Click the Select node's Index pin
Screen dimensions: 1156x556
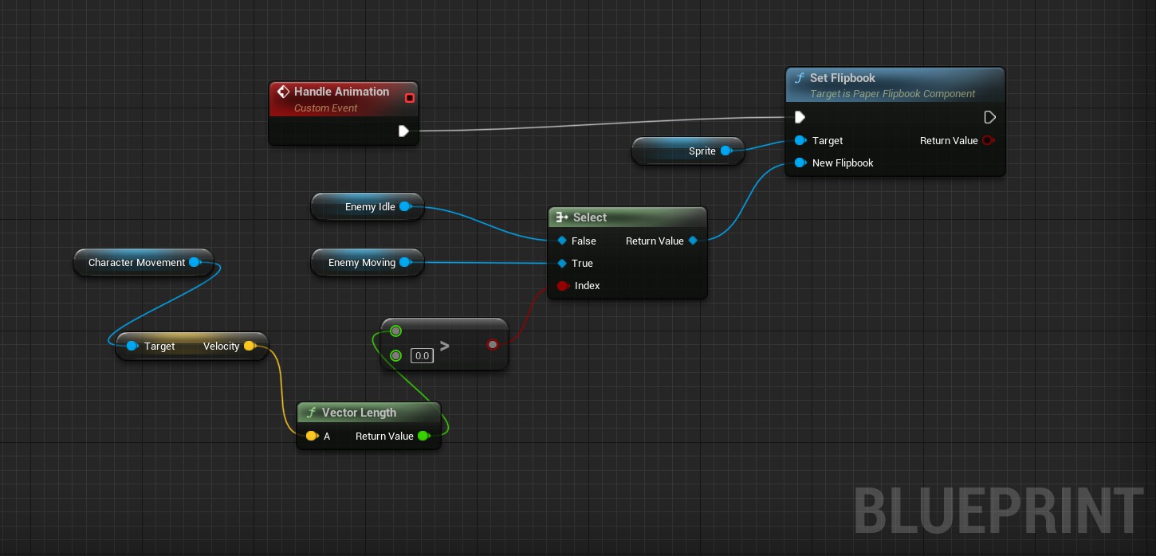562,286
